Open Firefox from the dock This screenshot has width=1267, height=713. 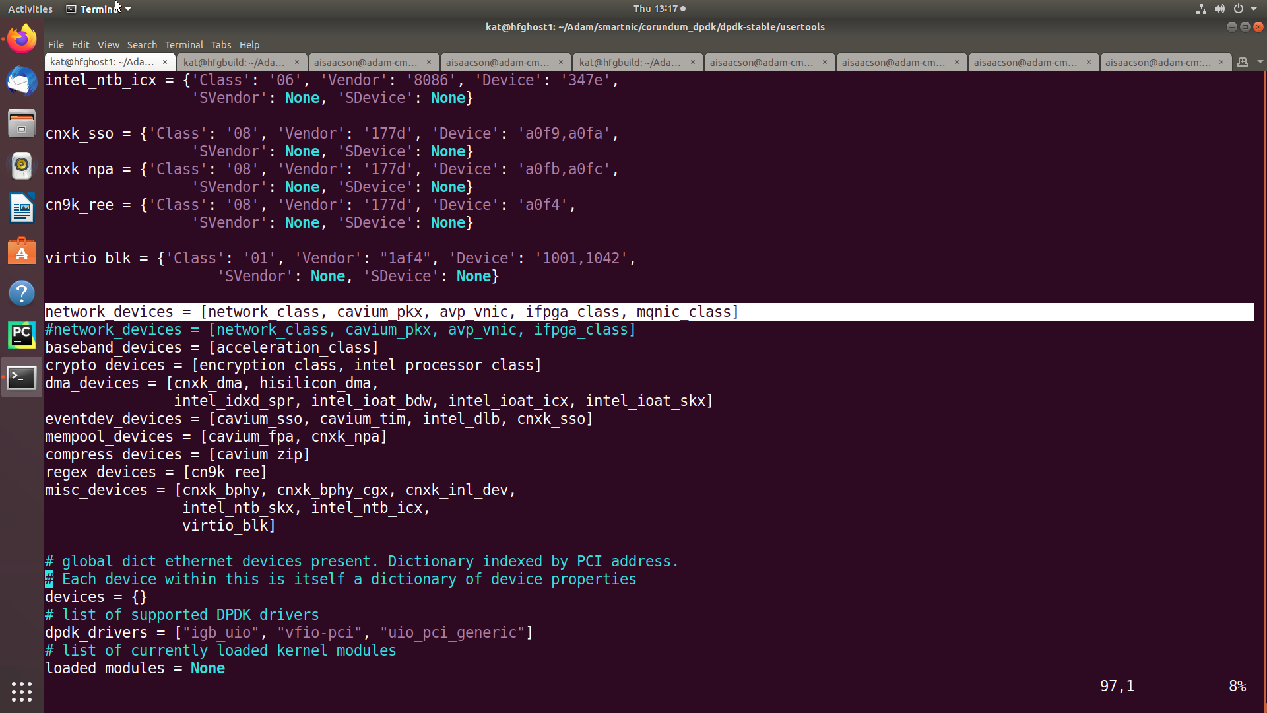22,39
